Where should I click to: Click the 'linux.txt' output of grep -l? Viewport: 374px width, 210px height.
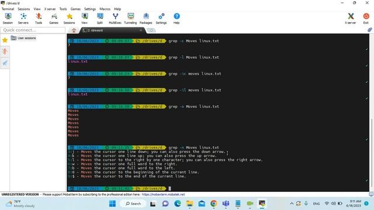pyautogui.click(x=78, y=61)
